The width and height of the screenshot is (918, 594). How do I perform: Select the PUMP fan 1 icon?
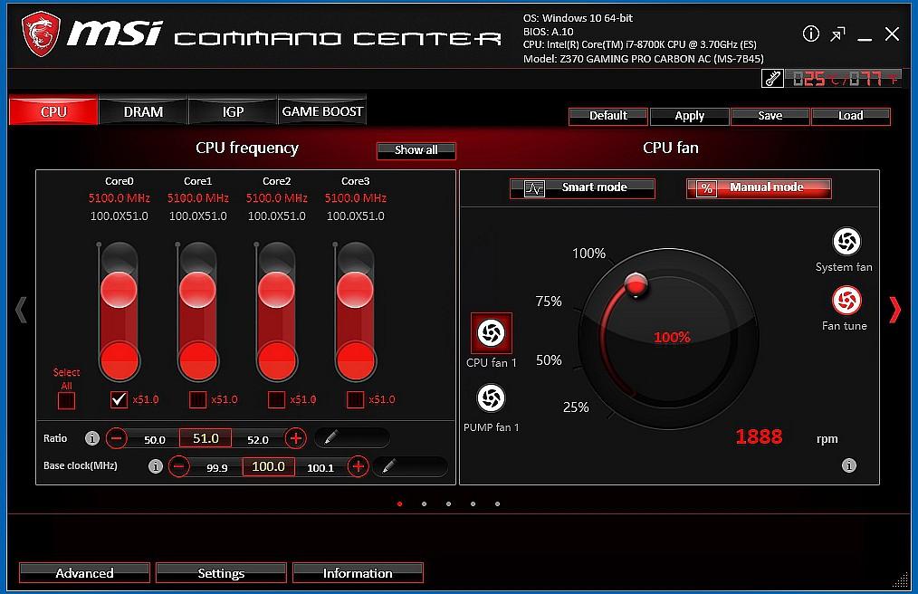pyautogui.click(x=491, y=398)
